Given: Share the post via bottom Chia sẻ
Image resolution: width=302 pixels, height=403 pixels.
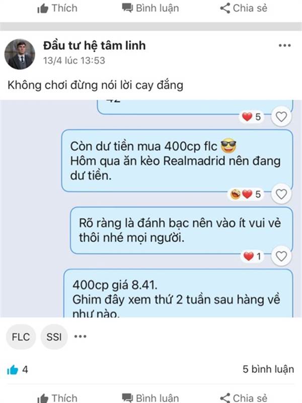Looking at the screenshot, I should click(x=244, y=397).
